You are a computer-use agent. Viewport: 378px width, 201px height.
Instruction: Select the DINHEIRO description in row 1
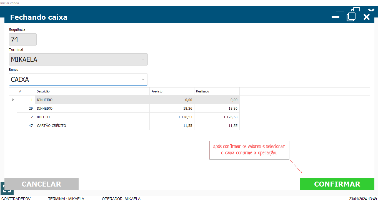[x=92, y=100]
